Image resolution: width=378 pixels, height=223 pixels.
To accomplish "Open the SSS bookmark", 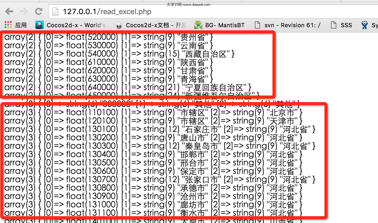I will click(341, 25).
